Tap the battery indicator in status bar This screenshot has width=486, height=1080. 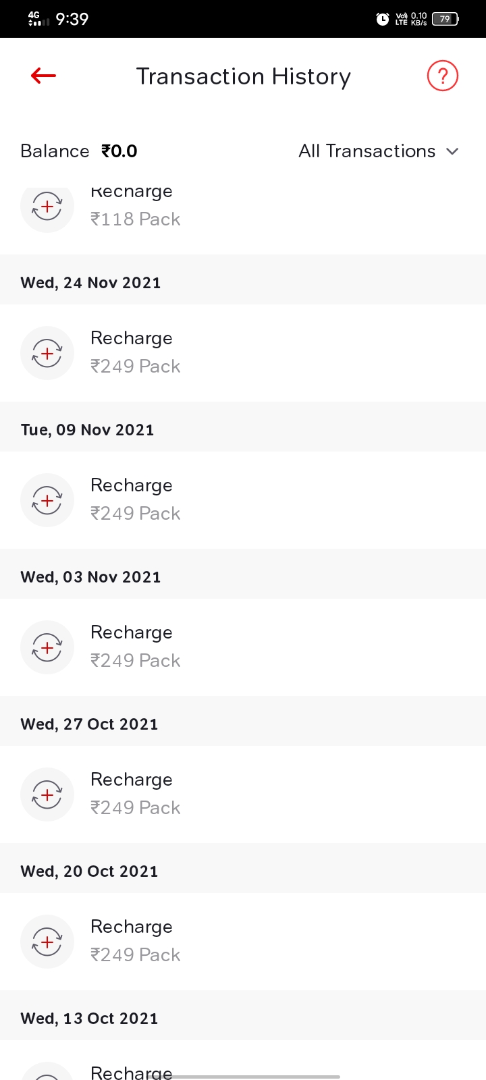click(445, 19)
